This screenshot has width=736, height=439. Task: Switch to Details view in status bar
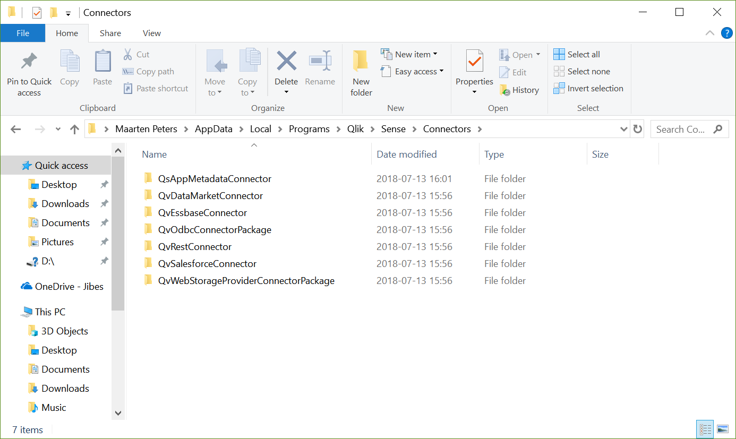pyautogui.click(x=705, y=429)
